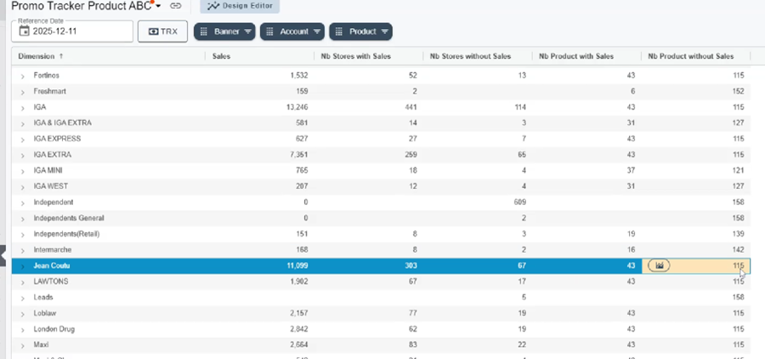
Task: Expand the London Drug row
Action: click(x=22, y=330)
